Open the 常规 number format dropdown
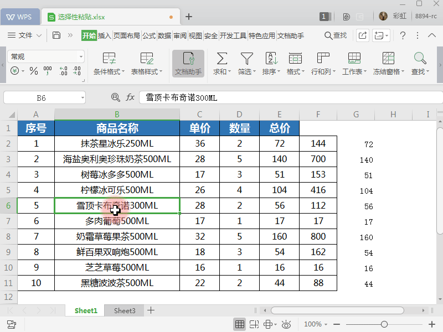 [x=45, y=56]
